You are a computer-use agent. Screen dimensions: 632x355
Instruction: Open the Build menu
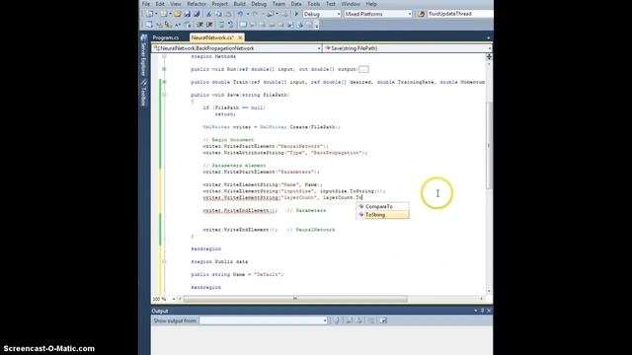239,4
